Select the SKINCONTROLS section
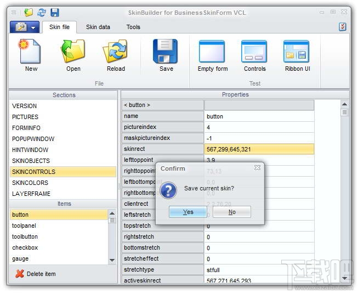The image size is (358, 293). point(63,172)
